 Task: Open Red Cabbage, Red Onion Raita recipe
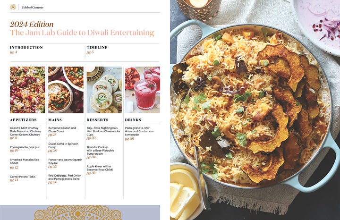coord(65,179)
